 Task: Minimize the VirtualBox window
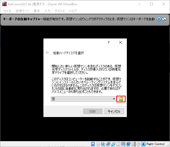[140, 4]
